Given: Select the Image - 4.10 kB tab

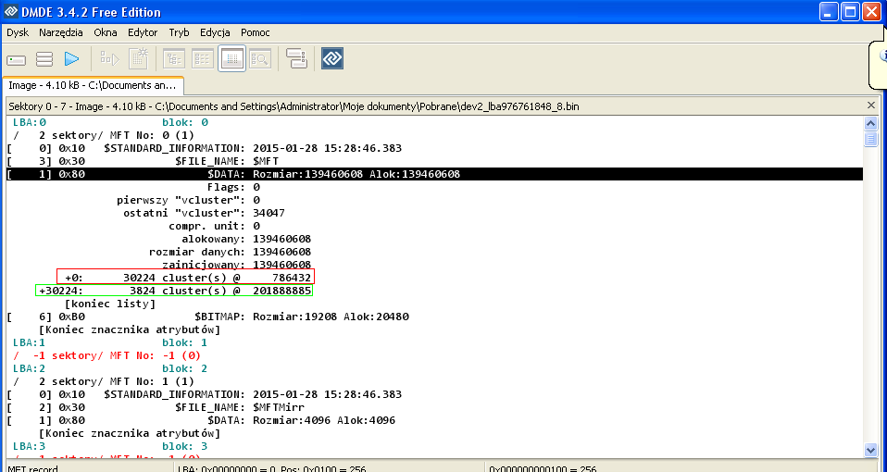Looking at the screenshot, I should click(x=94, y=85).
